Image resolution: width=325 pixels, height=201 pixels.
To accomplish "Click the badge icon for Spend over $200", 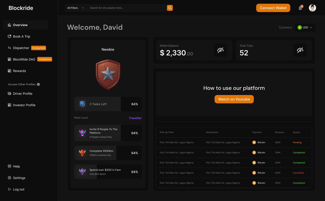I will 82,172.
